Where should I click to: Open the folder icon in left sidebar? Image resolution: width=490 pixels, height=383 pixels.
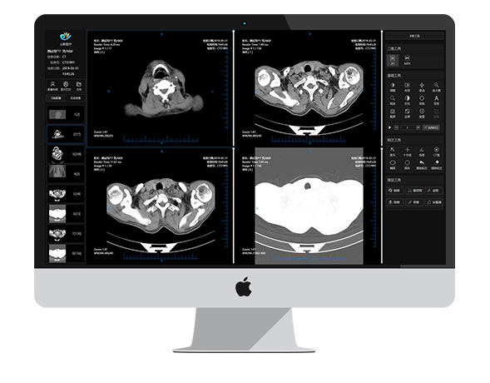pyautogui.click(x=79, y=86)
